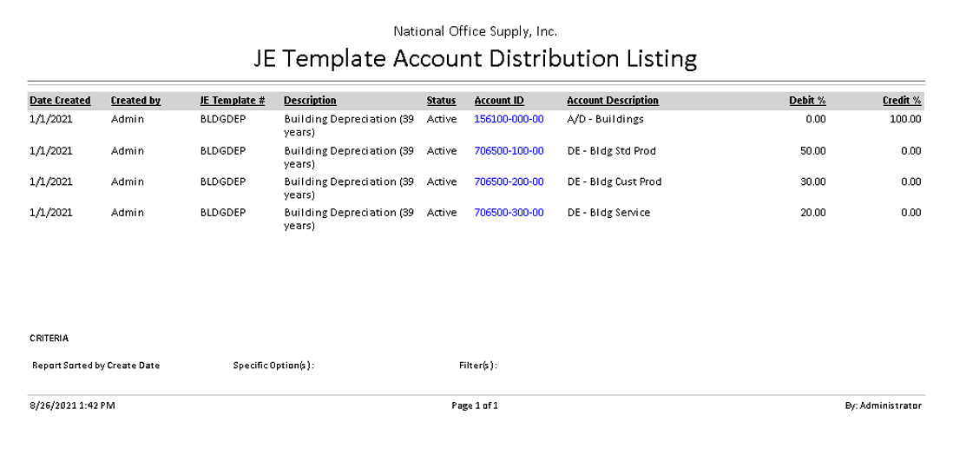
Task: Open account 706500-200-00 link
Action: tap(509, 181)
